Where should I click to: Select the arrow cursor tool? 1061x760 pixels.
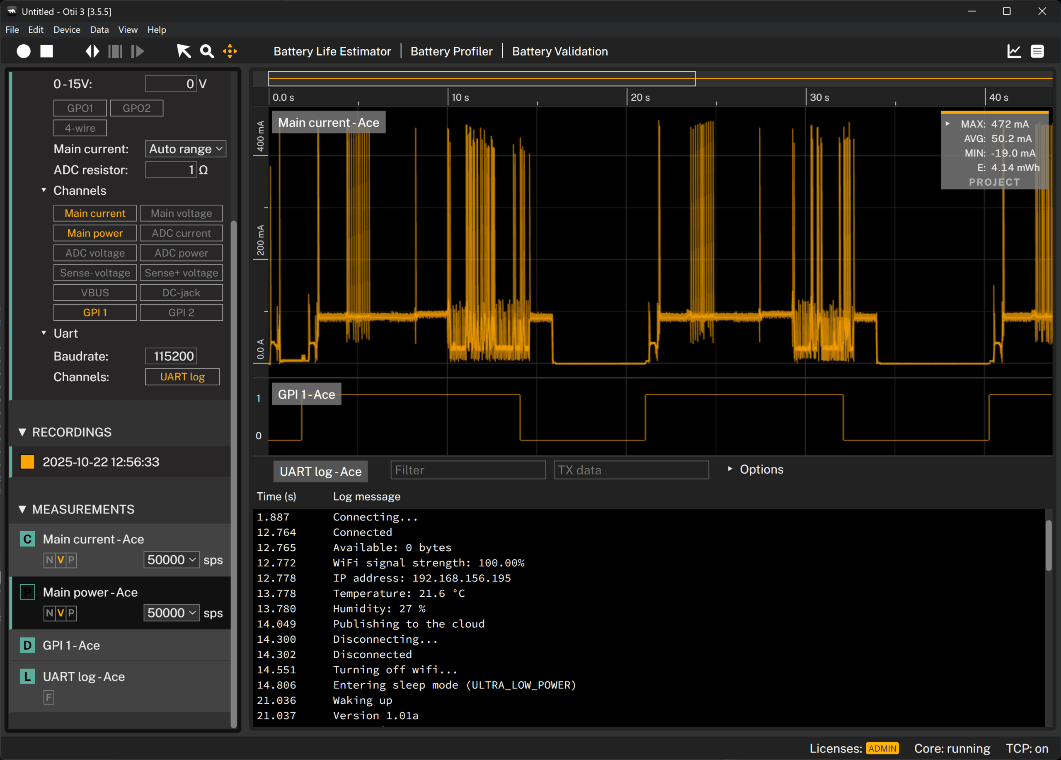pos(183,51)
